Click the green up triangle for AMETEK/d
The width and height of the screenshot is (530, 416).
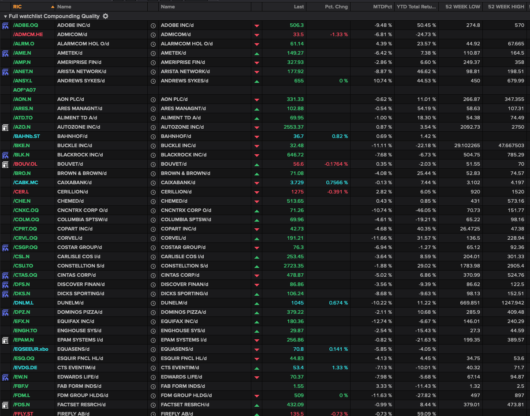[256, 53]
